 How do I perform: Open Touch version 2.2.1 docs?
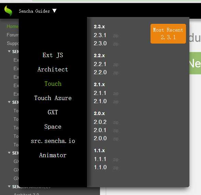tap(100, 64)
